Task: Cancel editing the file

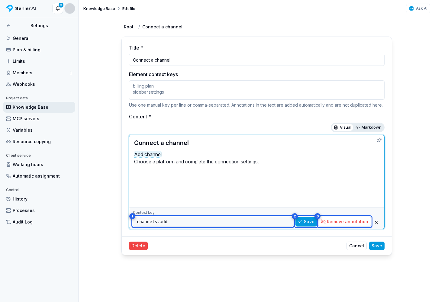Action: (356, 246)
